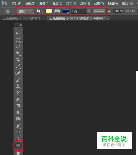Viewport: 138px width, 155px height.
Task: Open the 形状 tool mode dropdown
Action: (26, 11)
